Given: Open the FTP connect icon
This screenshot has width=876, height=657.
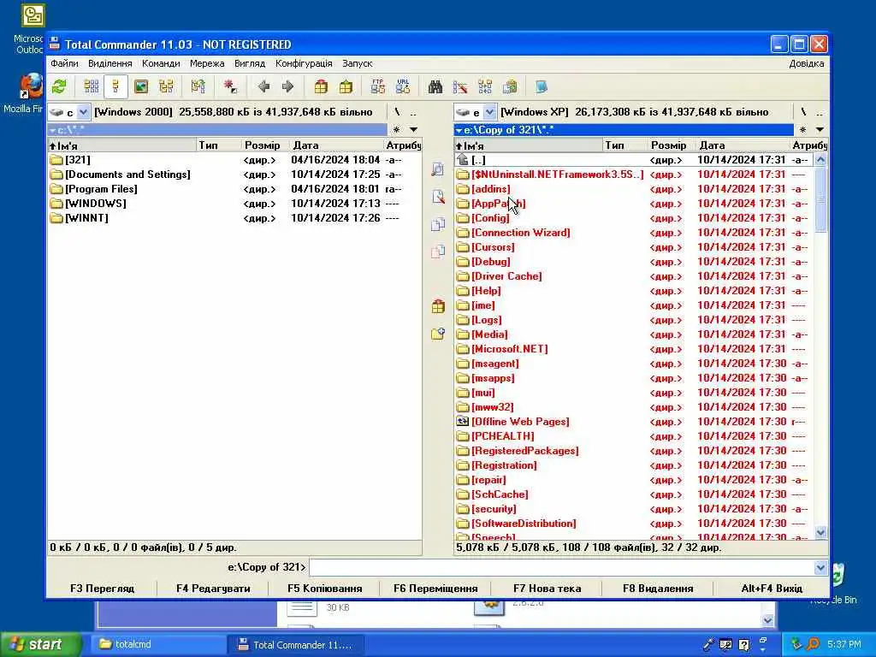Looking at the screenshot, I should (x=377, y=86).
